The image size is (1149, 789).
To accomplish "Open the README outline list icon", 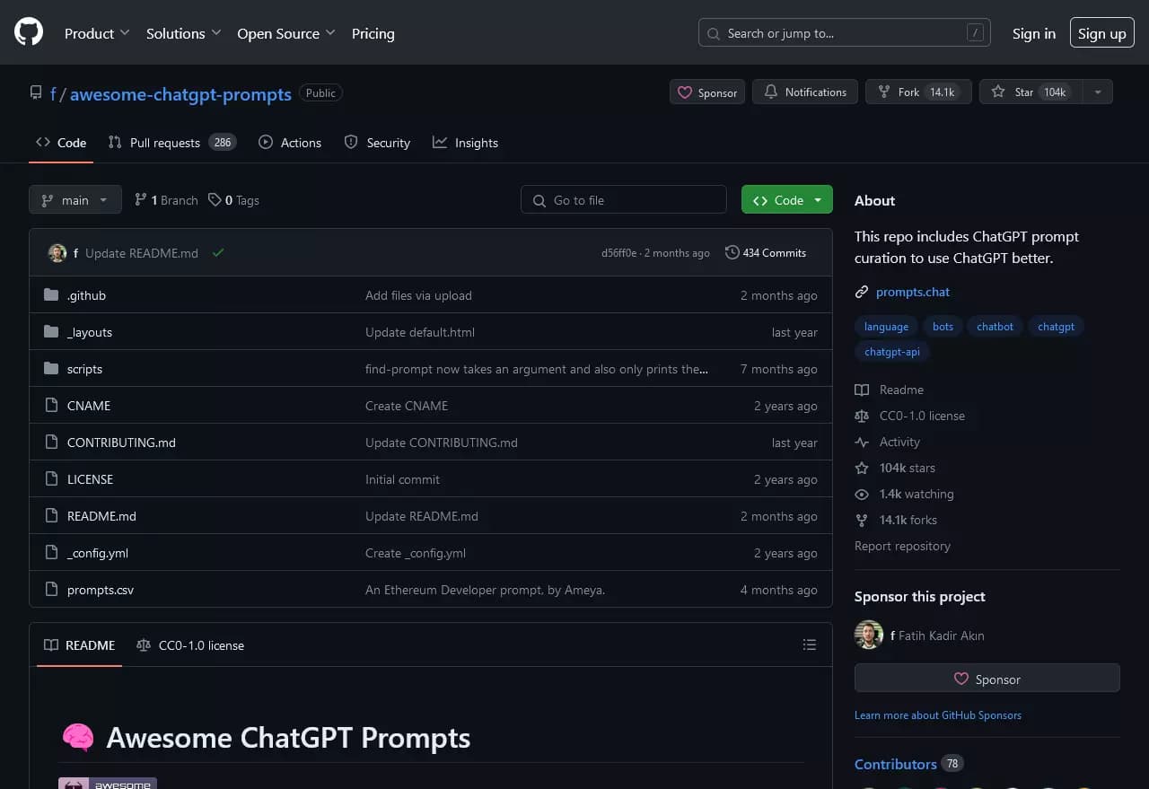I will 809,645.
